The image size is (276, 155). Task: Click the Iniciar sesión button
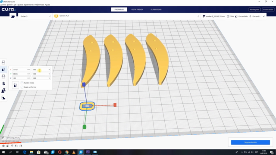coord(268,9)
